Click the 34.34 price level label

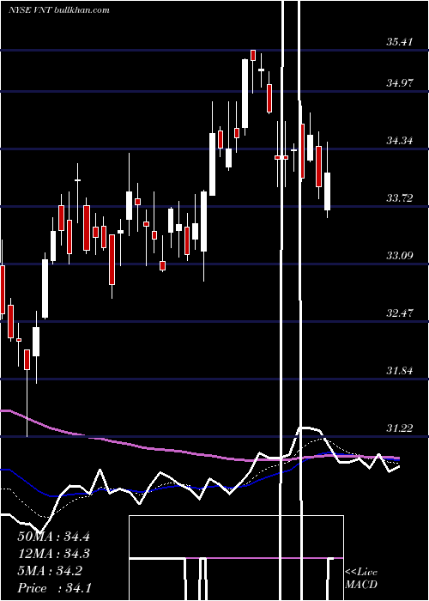coord(400,140)
